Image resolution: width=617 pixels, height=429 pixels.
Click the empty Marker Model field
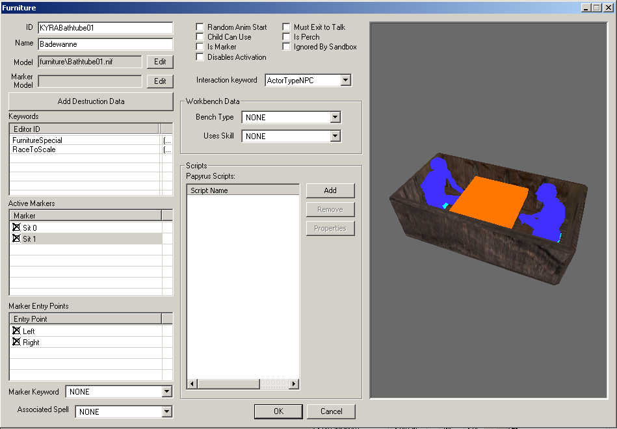[x=90, y=81]
